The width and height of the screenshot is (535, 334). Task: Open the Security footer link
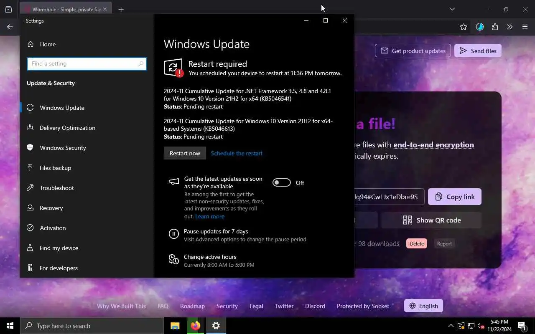227,306
